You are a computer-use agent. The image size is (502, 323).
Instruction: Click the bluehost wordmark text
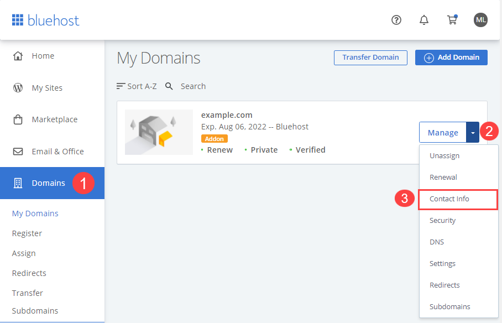coord(53,20)
